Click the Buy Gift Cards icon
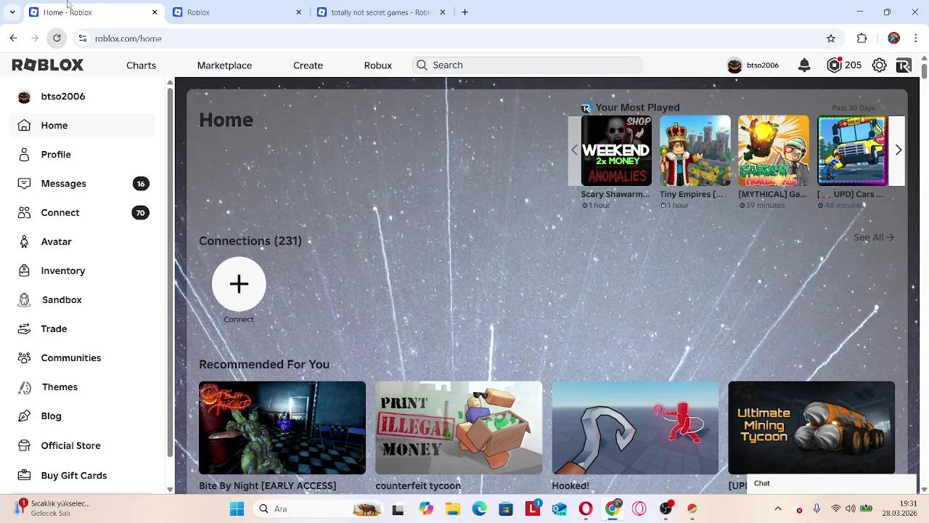 (x=25, y=475)
